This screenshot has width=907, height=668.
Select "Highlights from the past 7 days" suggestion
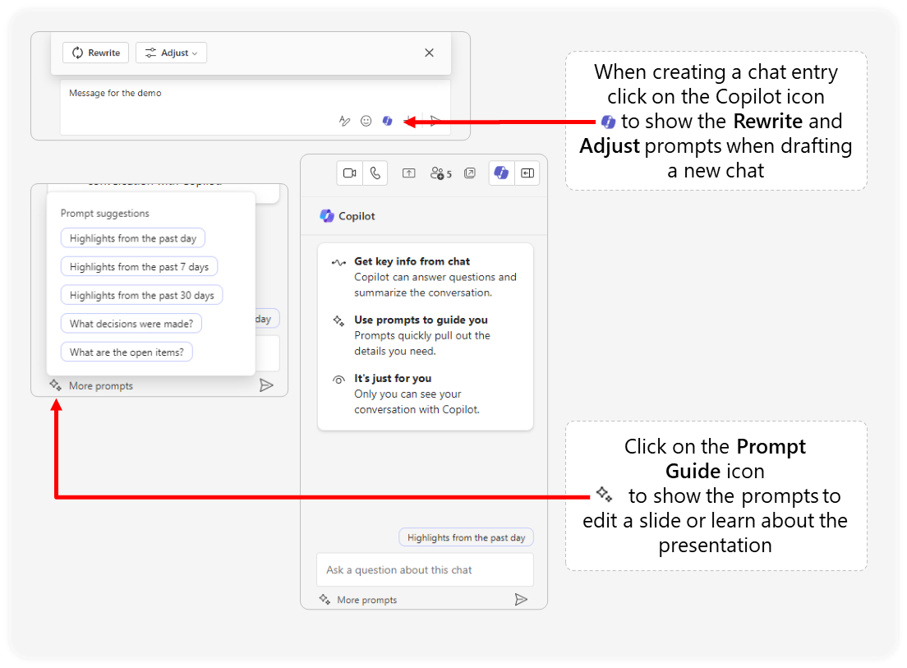point(139,266)
